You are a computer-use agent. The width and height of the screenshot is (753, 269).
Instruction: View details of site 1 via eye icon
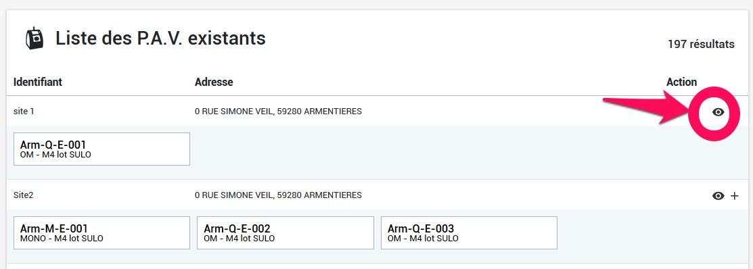718,112
